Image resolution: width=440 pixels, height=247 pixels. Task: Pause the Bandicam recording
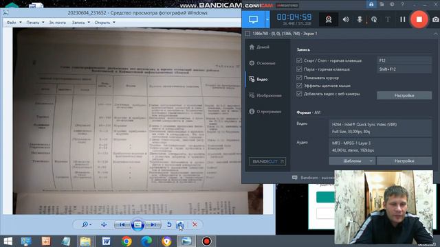(403, 19)
